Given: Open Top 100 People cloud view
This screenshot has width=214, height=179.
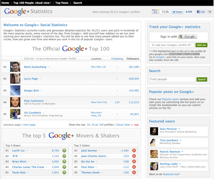Looking at the screenshot, I should click(32, 3).
